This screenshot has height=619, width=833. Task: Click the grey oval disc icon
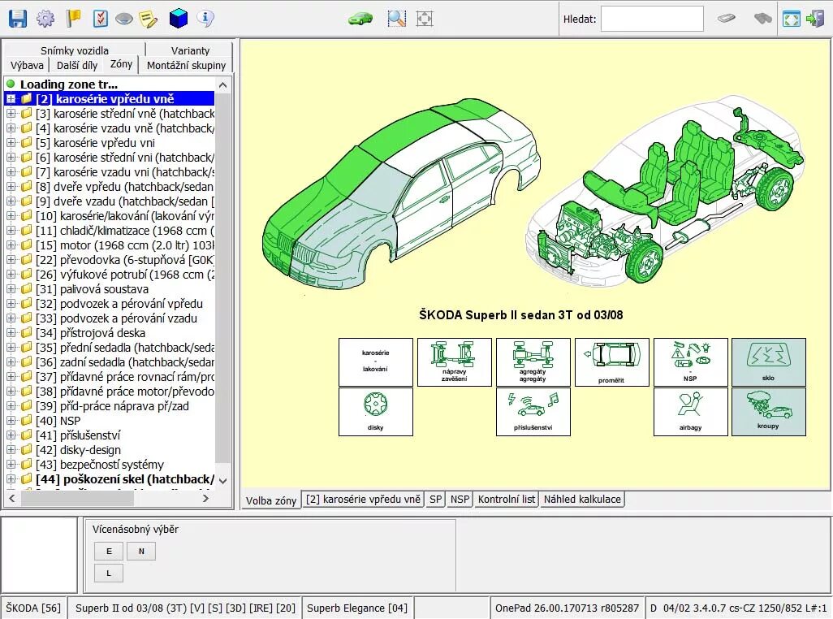click(x=123, y=19)
